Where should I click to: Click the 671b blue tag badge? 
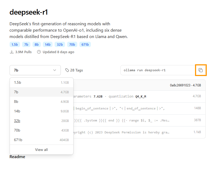point(85,45)
